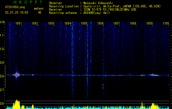Click the 1658 time marker
The width and height of the screenshot is (172, 109).
tap(133, 23)
